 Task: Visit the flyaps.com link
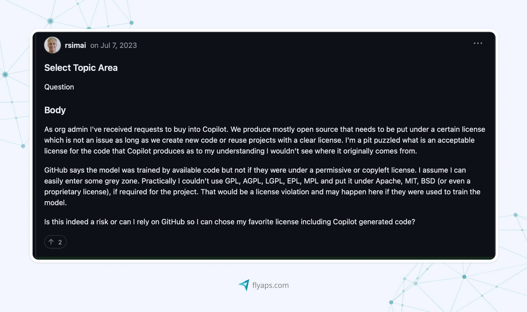(x=270, y=285)
